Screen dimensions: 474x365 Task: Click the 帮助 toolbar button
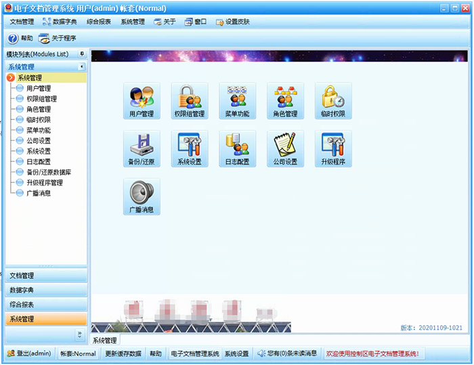click(20, 38)
